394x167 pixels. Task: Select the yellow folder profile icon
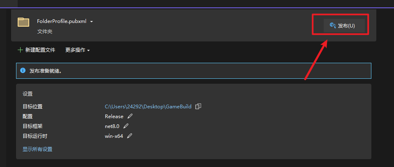[23, 22]
